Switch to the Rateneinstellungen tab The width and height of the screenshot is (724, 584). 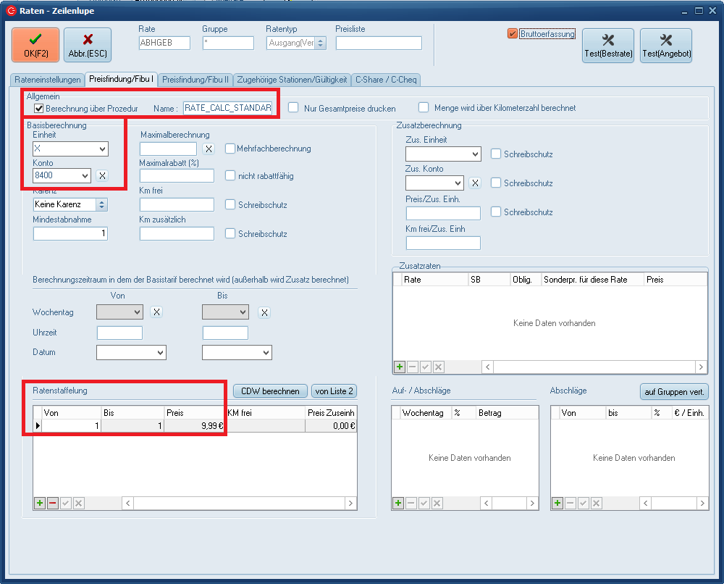click(48, 79)
